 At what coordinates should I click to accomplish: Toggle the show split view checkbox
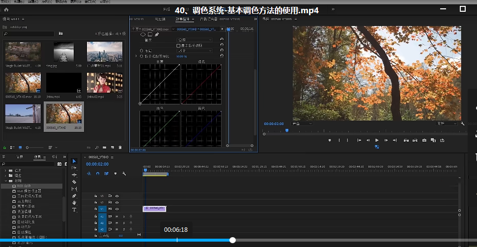[178, 46]
